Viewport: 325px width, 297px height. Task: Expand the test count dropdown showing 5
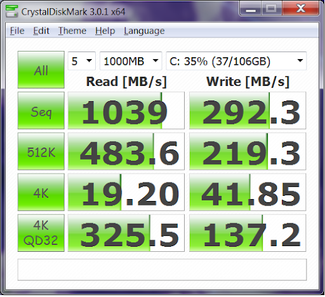[x=82, y=61]
